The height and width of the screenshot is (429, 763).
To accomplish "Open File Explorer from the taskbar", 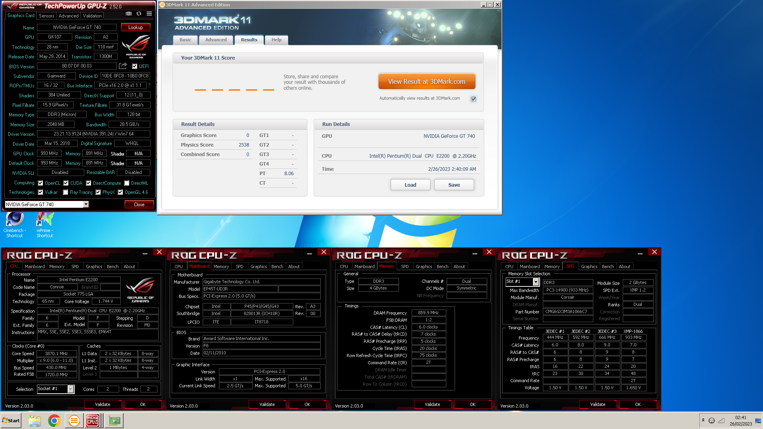I will [x=35, y=421].
